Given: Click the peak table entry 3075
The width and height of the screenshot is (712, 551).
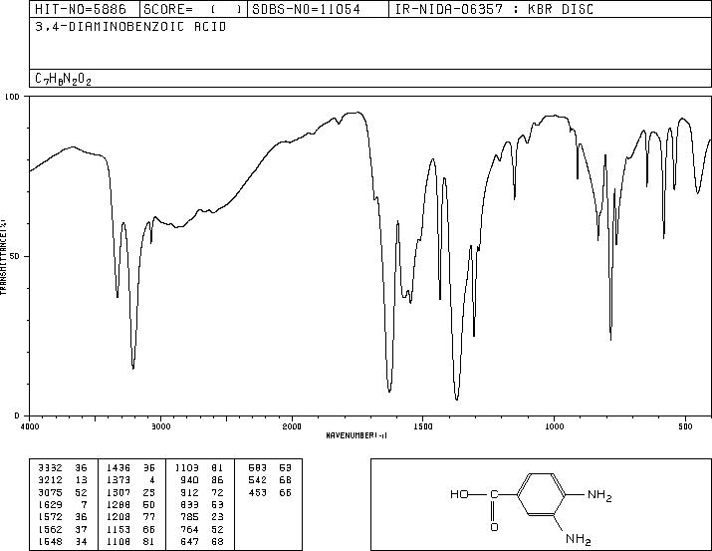Looking at the screenshot, I should (x=49, y=492).
